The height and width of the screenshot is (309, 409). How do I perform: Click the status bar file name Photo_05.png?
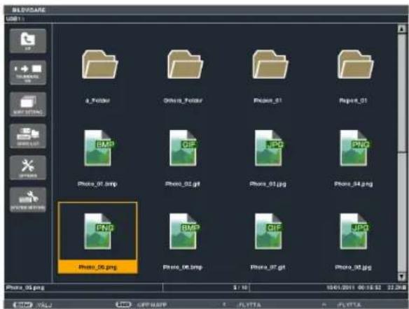[x=25, y=287]
